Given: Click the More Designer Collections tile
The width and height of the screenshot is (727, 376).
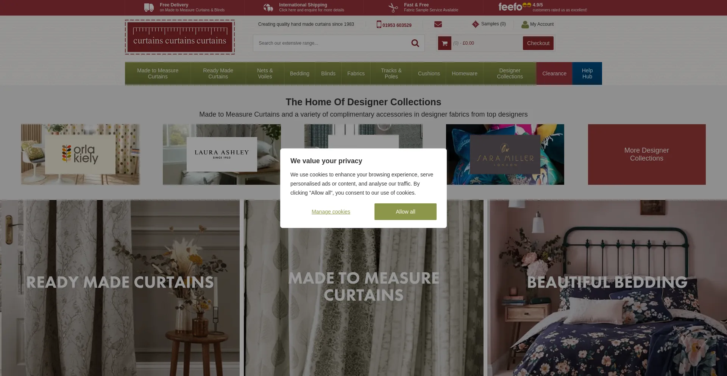Looking at the screenshot, I should [646, 154].
